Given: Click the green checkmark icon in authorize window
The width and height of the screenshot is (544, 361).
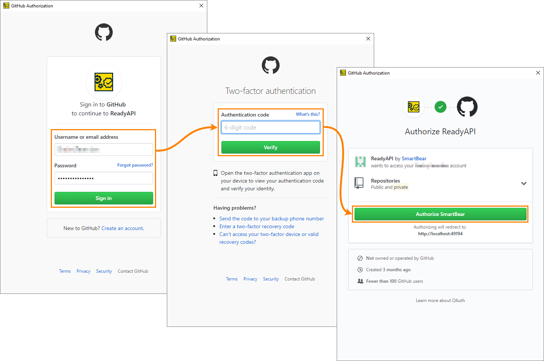Looking at the screenshot, I should (441, 107).
